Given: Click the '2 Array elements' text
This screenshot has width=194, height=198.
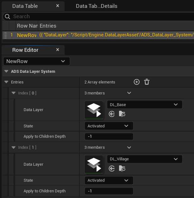Looking at the screenshot, I should [100, 82].
